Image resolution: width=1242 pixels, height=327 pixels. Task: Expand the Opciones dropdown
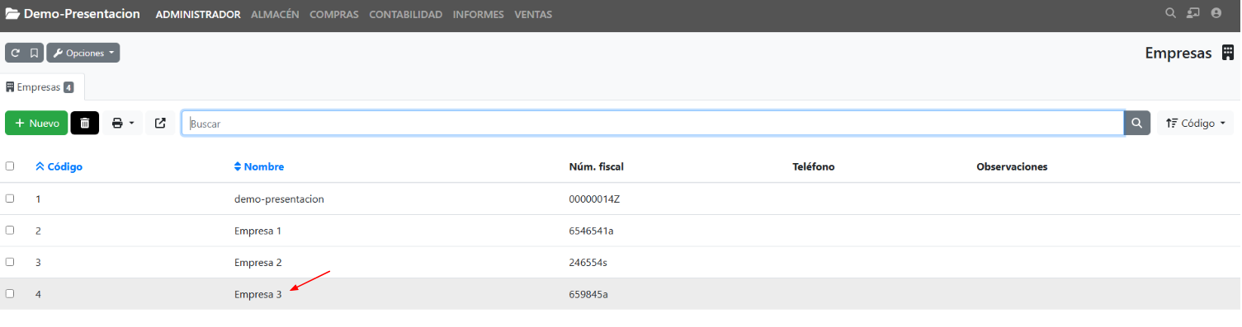[83, 53]
